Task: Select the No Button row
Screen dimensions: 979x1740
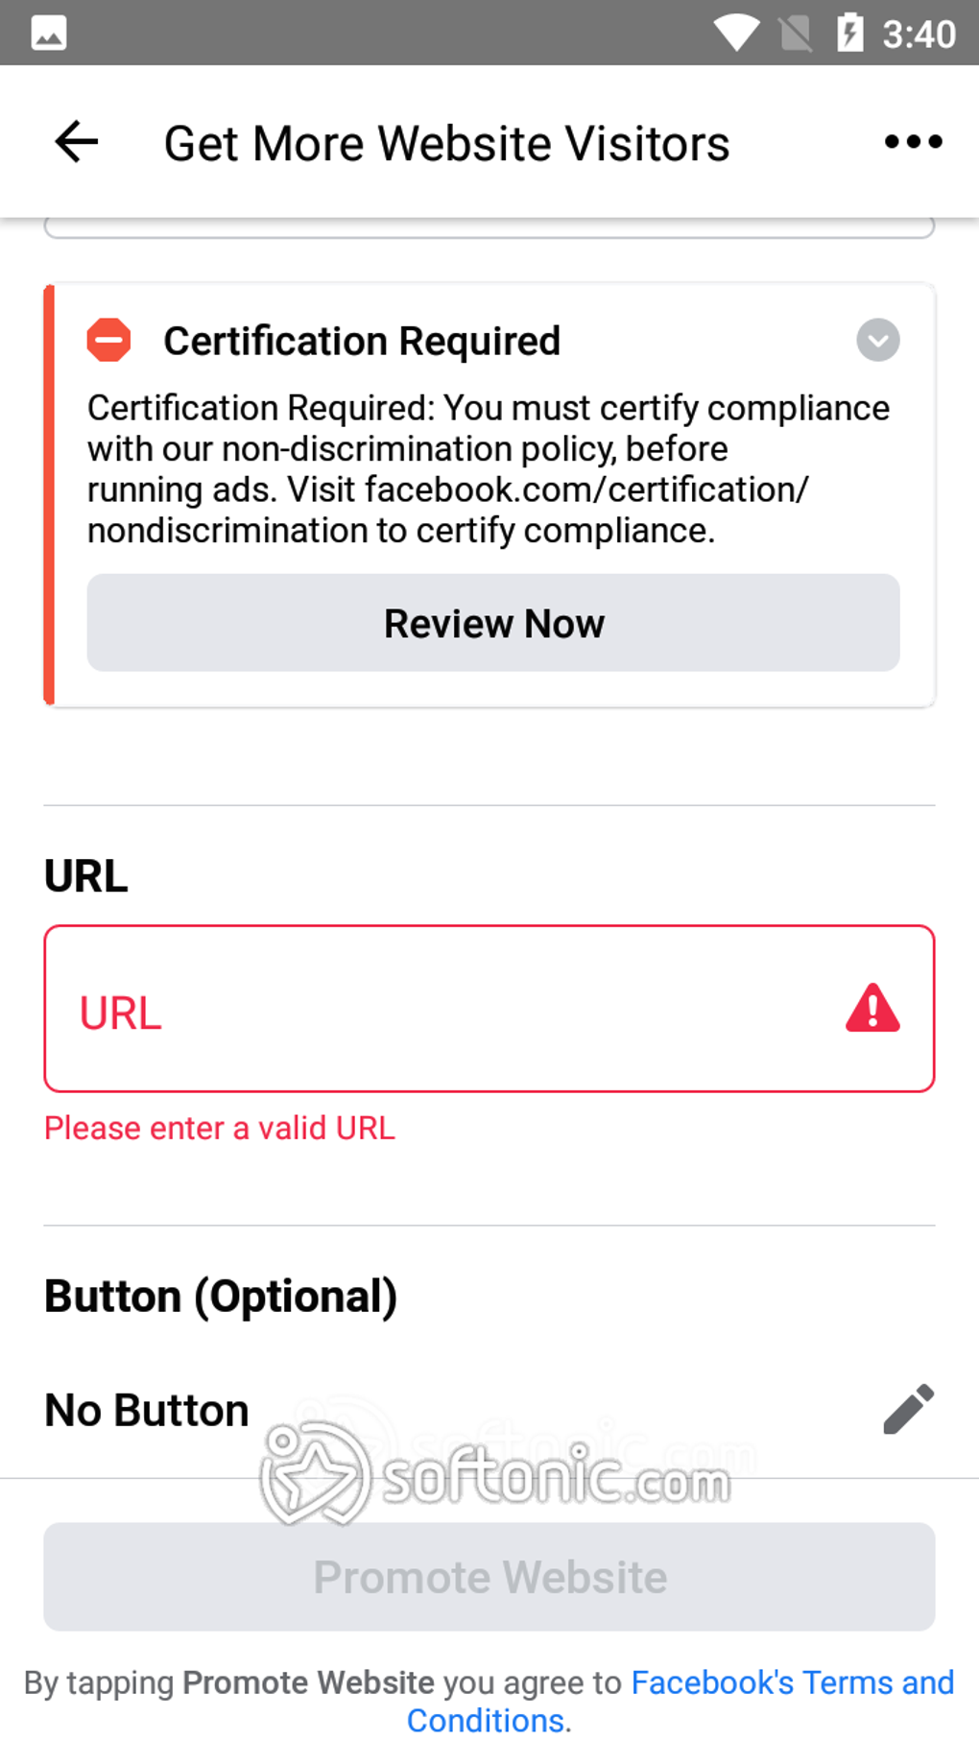Action: (489, 1410)
